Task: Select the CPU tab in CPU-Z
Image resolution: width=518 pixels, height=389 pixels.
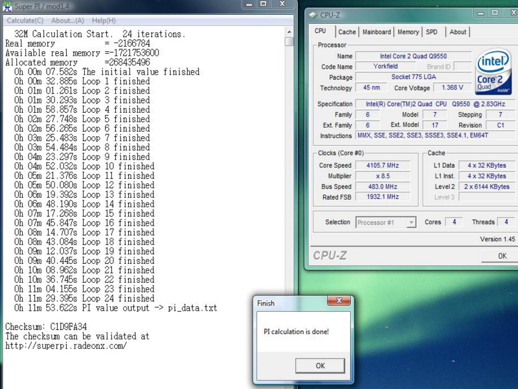Action: pos(320,31)
